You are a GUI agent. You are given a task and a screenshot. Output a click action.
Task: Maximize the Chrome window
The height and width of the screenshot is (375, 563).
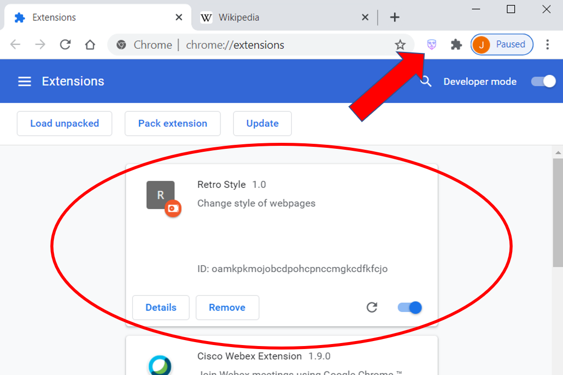coord(511,9)
